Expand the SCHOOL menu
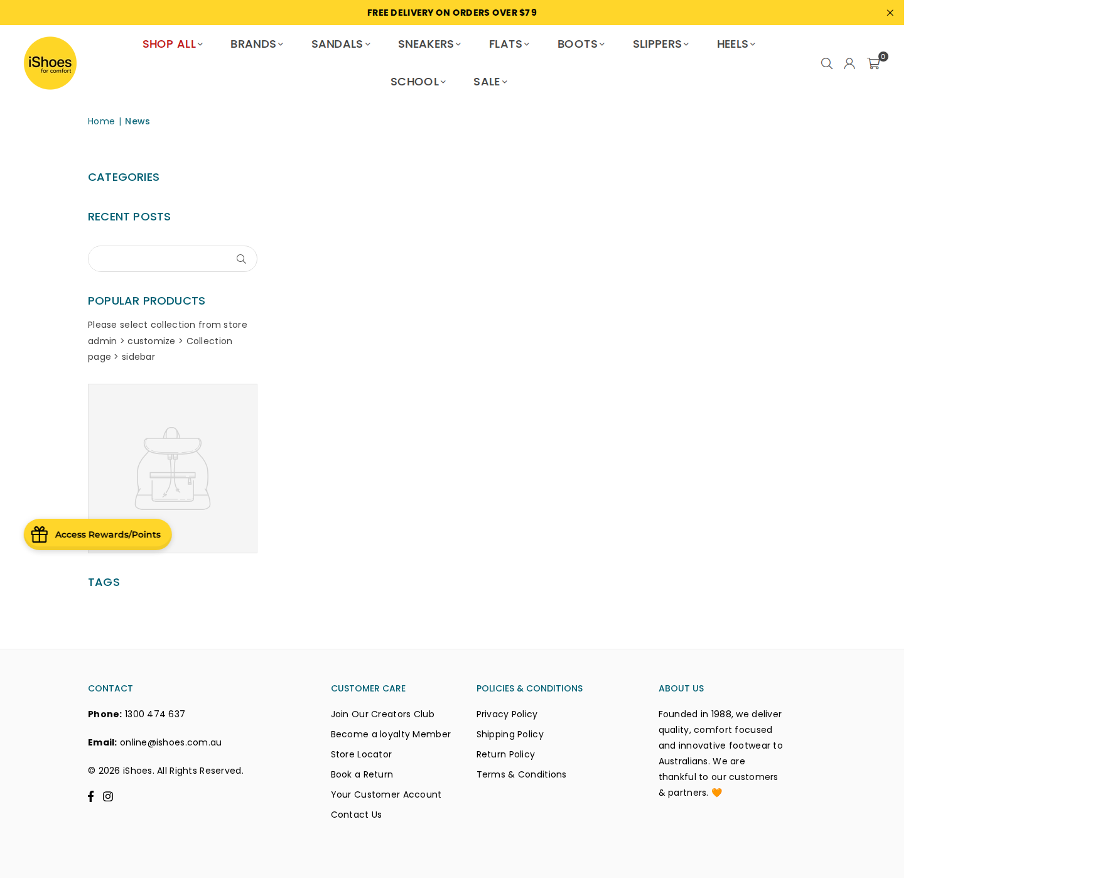 pyautogui.click(x=418, y=82)
